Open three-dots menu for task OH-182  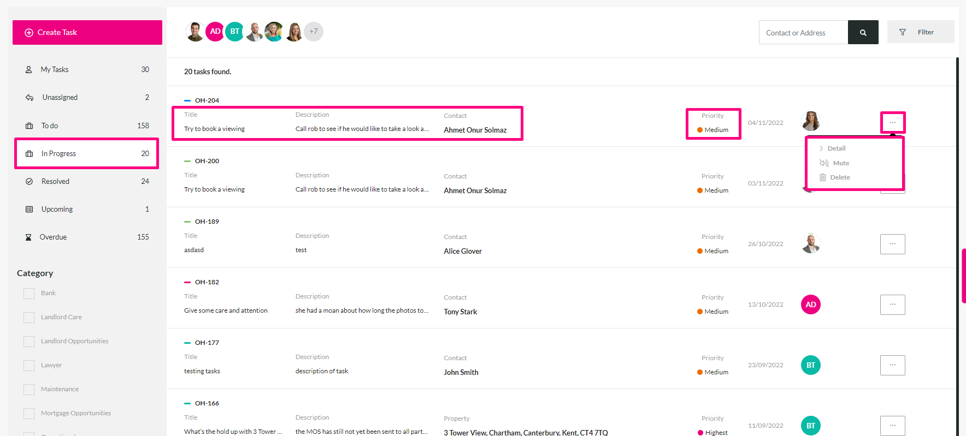coord(892,304)
